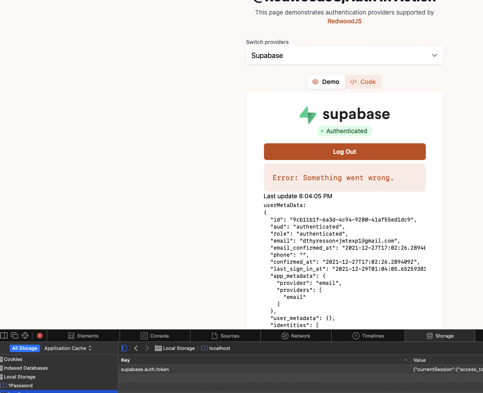Click the Authenticated status badge
Viewport: 483px width, 393px height.
point(344,131)
